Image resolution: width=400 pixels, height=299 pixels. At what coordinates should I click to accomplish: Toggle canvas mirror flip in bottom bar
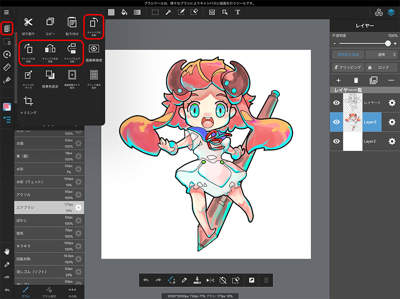pos(210,280)
